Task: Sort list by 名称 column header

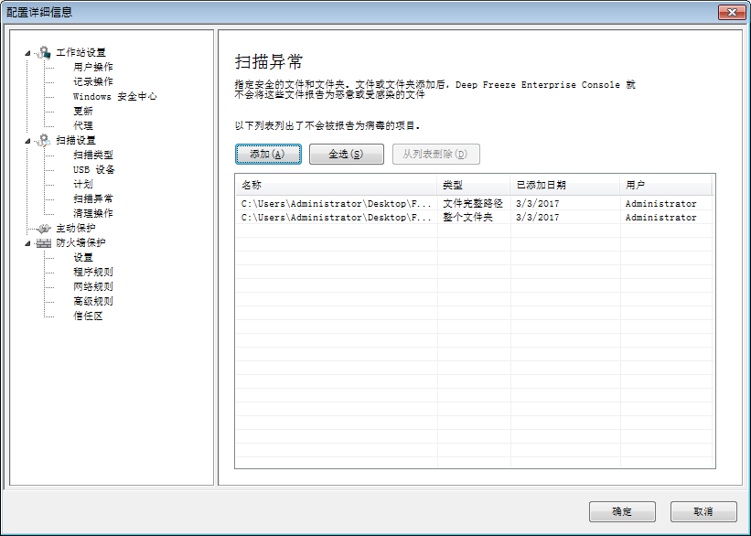Action: [x=335, y=185]
